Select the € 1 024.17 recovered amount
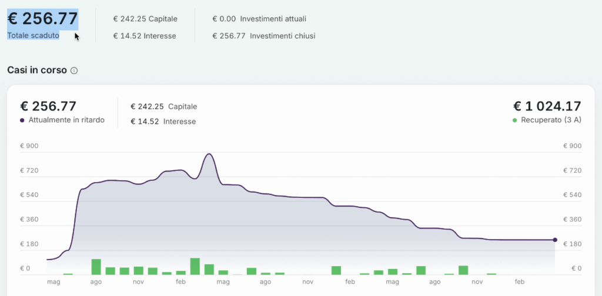 coord(547,106)
